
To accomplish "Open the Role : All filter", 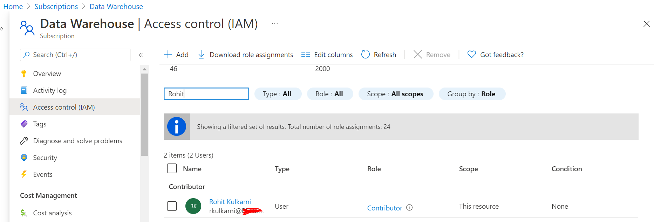I will coord(330,94).
